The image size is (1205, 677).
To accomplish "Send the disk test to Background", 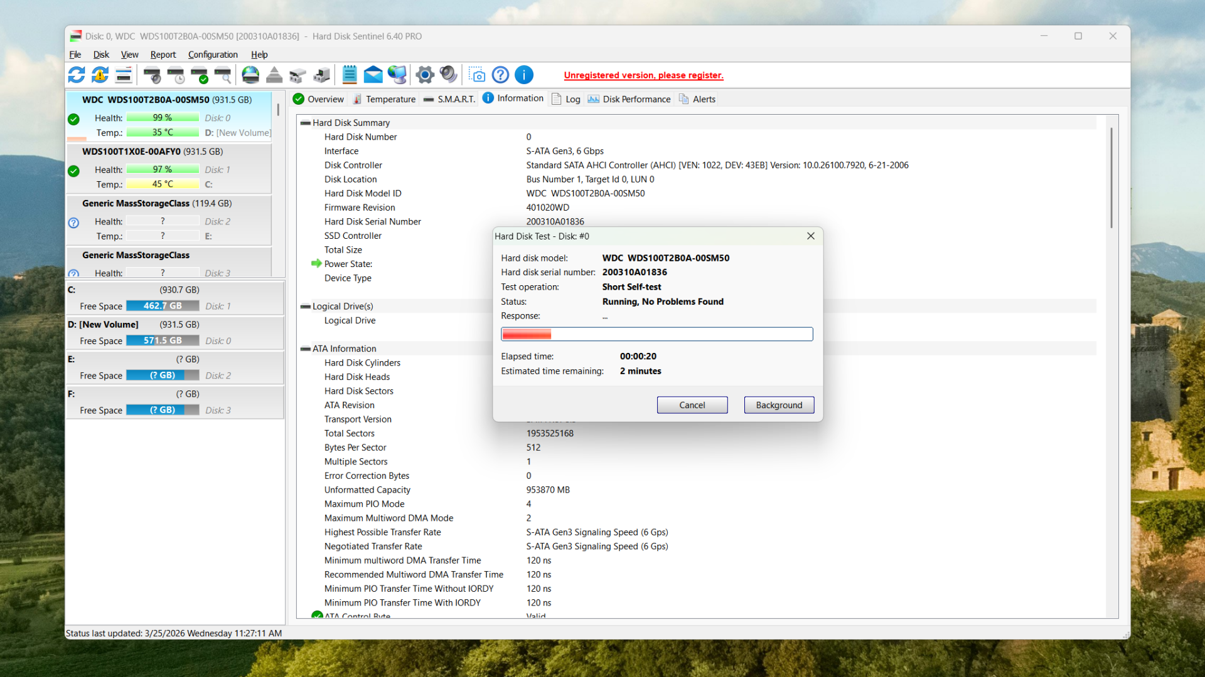I will click(x=779, y=405).
